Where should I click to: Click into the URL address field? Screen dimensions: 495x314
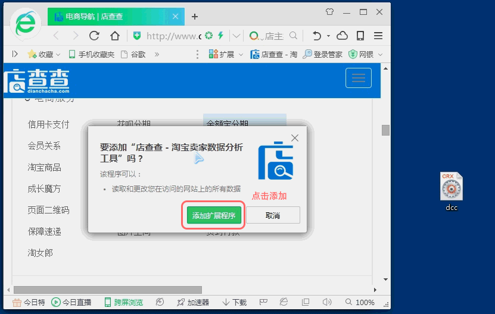[x=173, y=36]
